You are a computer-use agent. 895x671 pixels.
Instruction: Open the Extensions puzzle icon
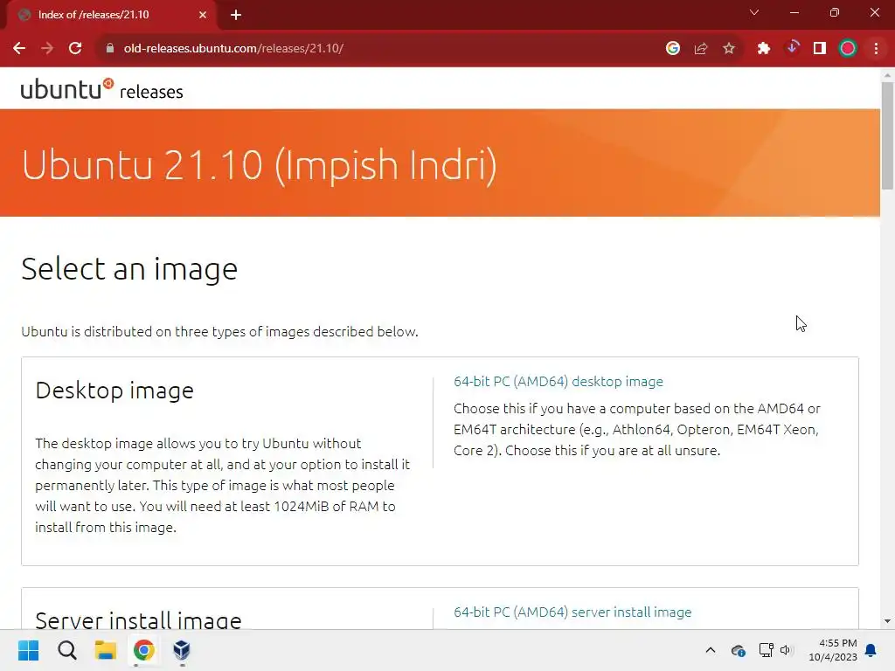(x=764, y=49)
